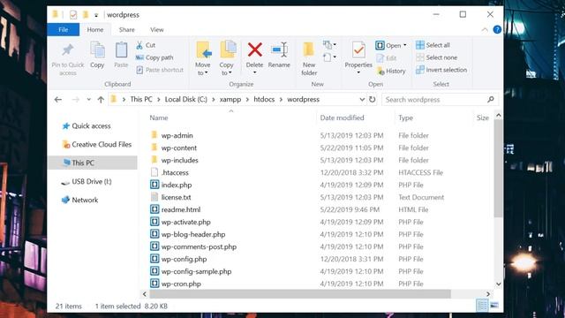Switch to the View ribbon tab
This screenshot has height=318, width=565.
click(x=157, y=29)
